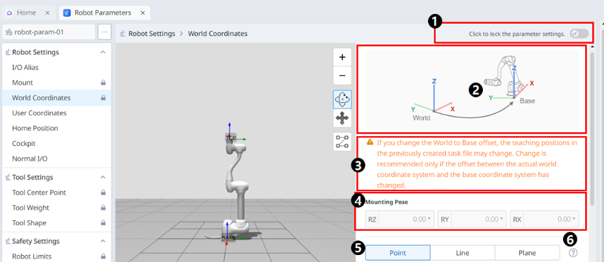Click the lock icon beside Tool Shape

(103, 223)
